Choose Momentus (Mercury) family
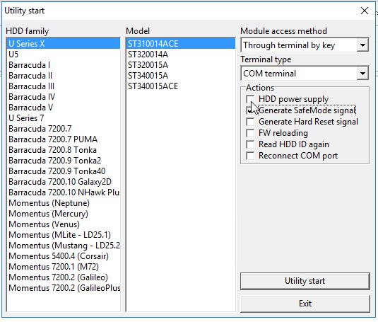The image size is (378, 322). pyautogui.click(x=64, y=214)
